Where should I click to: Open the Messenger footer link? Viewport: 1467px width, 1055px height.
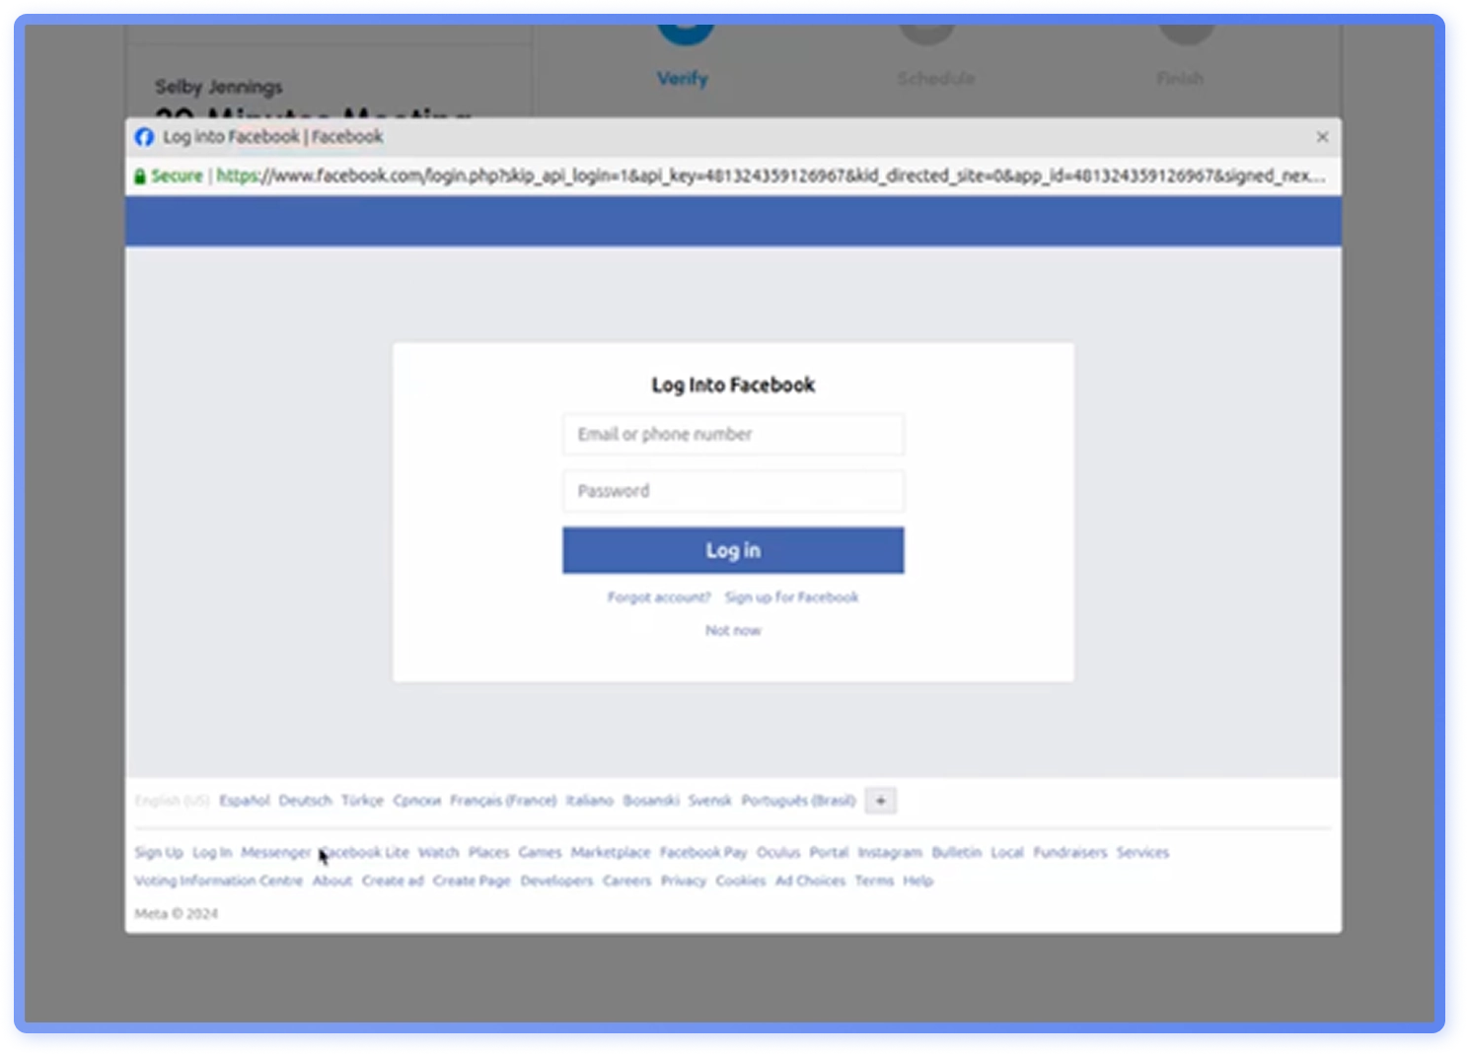pos(276,852)
